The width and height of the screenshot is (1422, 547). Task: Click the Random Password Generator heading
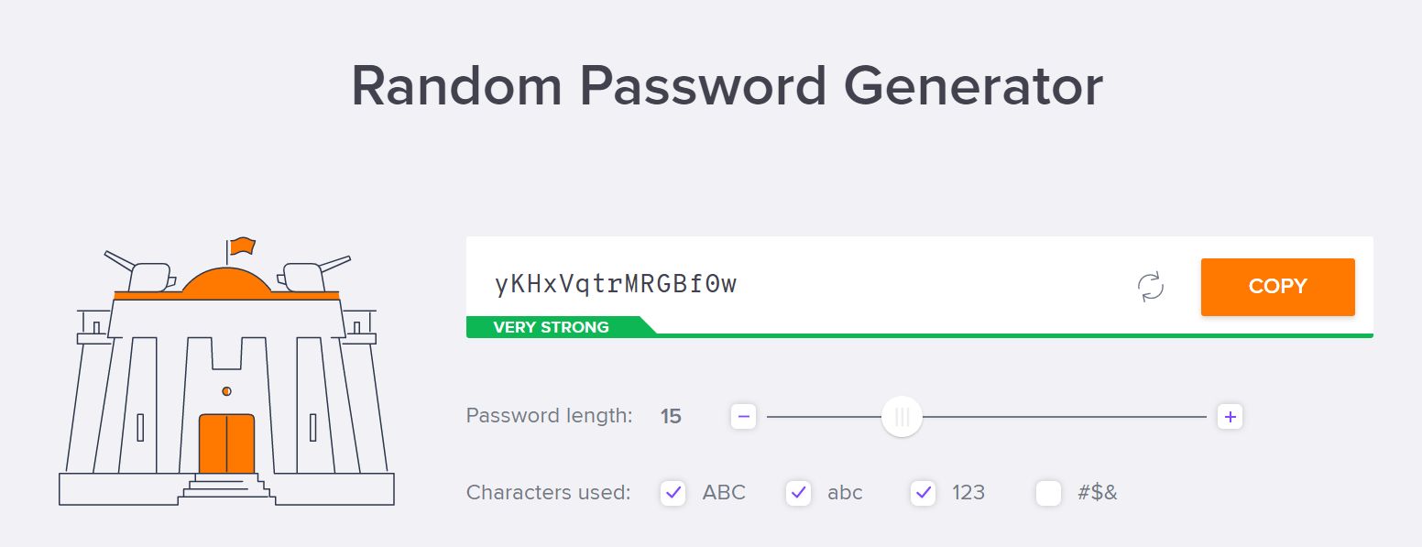[x=727, y=87]
